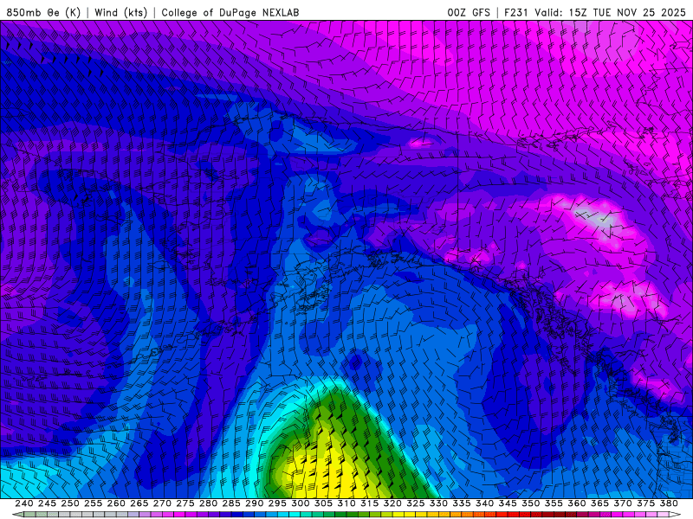The width and height of the screenshot is (693, 519).
Task: Click the 370 value on the color scale
Action: point(623,503)
